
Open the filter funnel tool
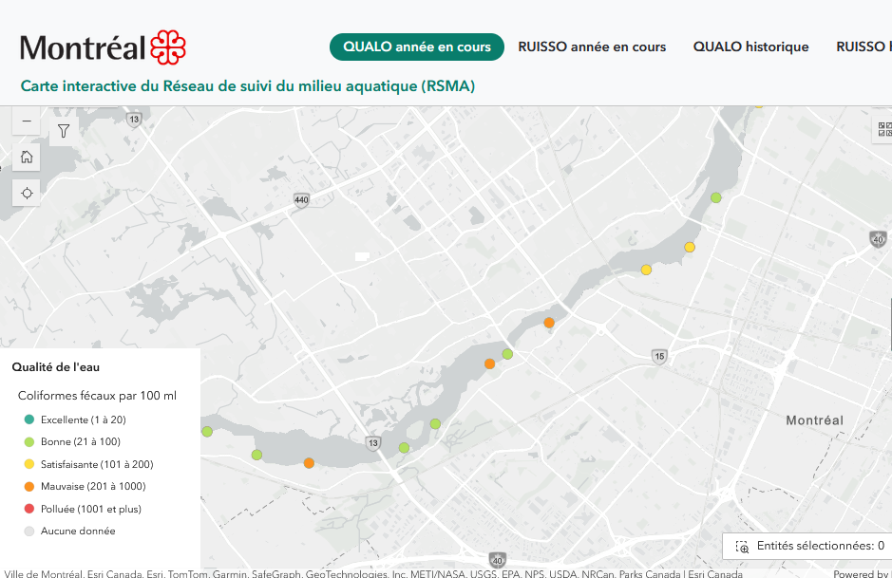(x=64, y=131)
